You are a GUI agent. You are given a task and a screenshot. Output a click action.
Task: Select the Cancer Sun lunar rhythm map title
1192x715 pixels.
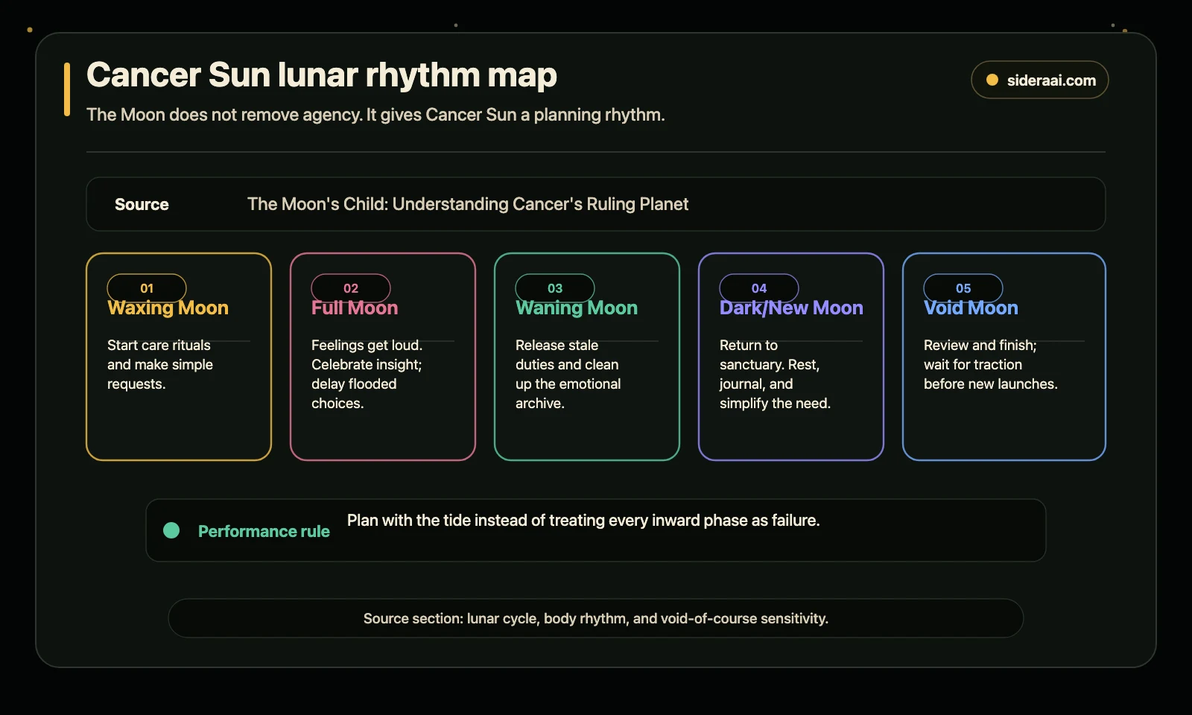coord(322,75)
